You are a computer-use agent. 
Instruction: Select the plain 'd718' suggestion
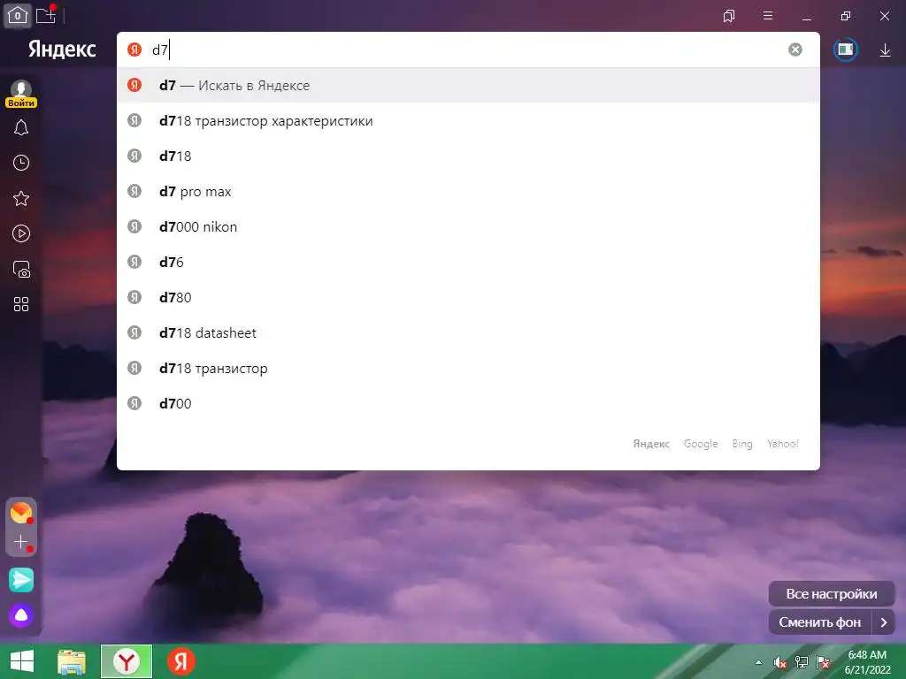[468, 156]
